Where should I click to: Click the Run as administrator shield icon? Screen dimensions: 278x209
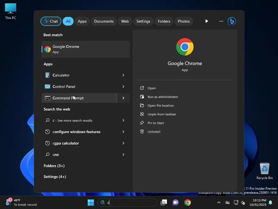(142, 97)
